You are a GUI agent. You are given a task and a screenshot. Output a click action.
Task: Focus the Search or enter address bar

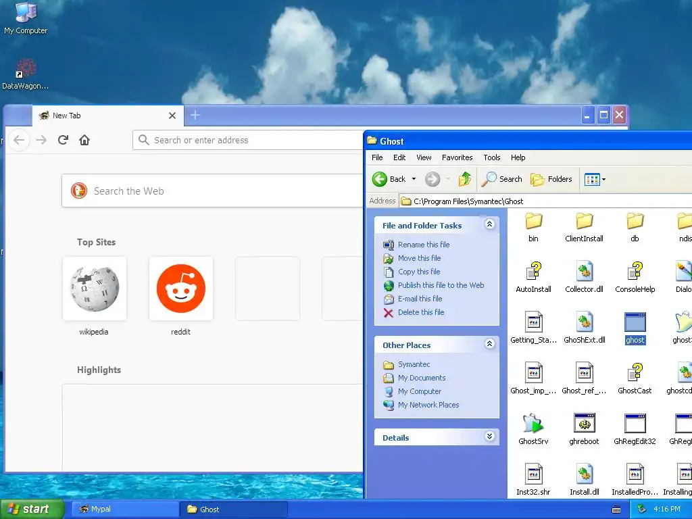tap(247, 140)
